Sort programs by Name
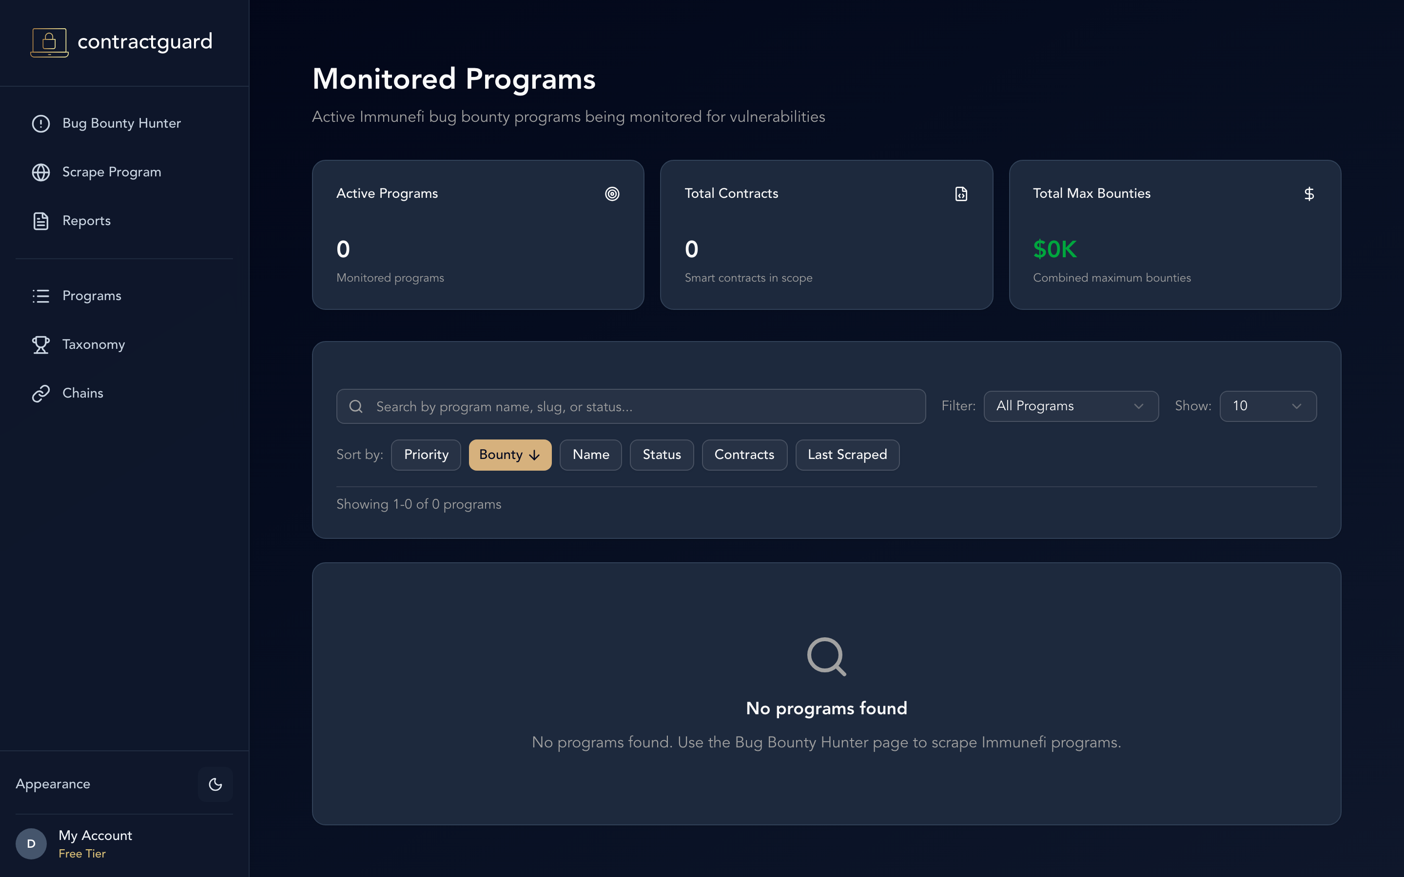The height and width of the screenshot is (877, 1404). click(591, 455)
